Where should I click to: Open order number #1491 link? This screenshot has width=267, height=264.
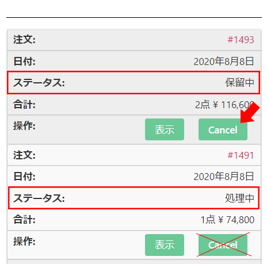click(x=241, y=155)
